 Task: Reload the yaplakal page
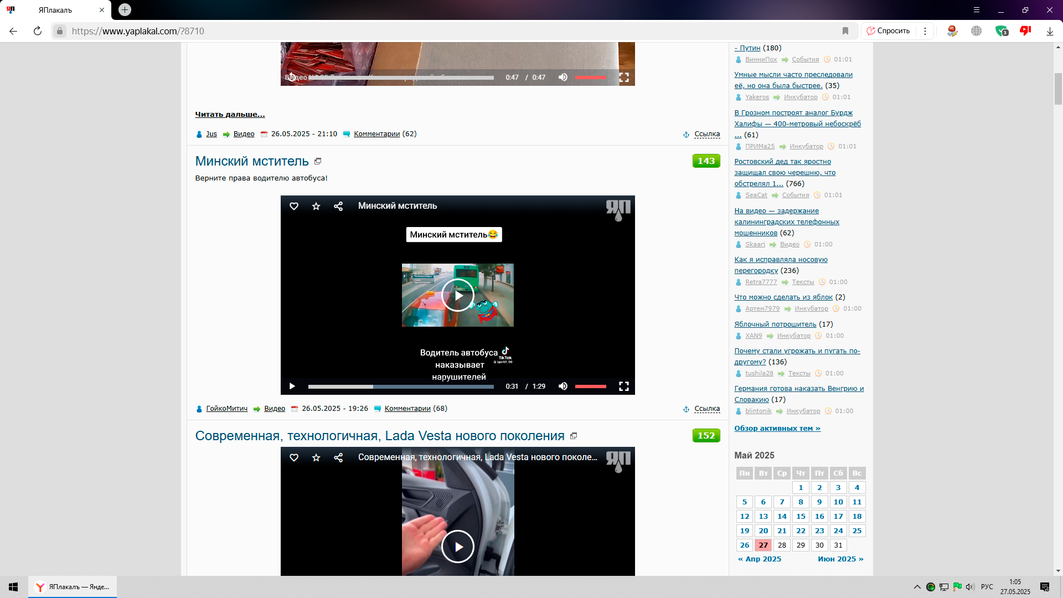click(x=38, y=31)
